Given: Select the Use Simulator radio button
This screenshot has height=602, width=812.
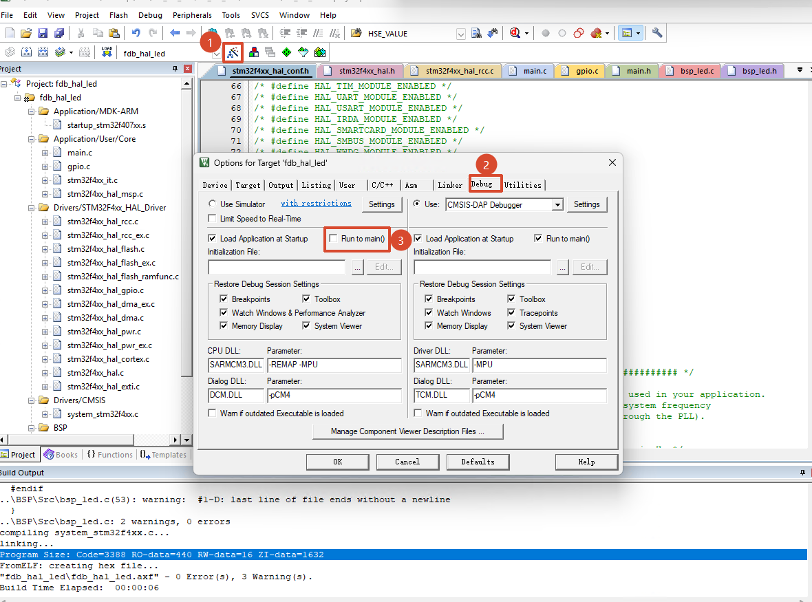Looking at the screenshot, I should (x=213, y=204).
